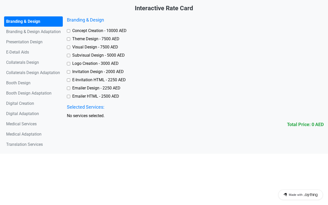Go to the Booth Design tab

[18, 83]
